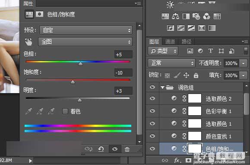Image resolution: width=250 pixels, height=165 pixels.
Task: Add a Hue/Saturation adjustment from Adjustments panel
Action: pos(165,16)
